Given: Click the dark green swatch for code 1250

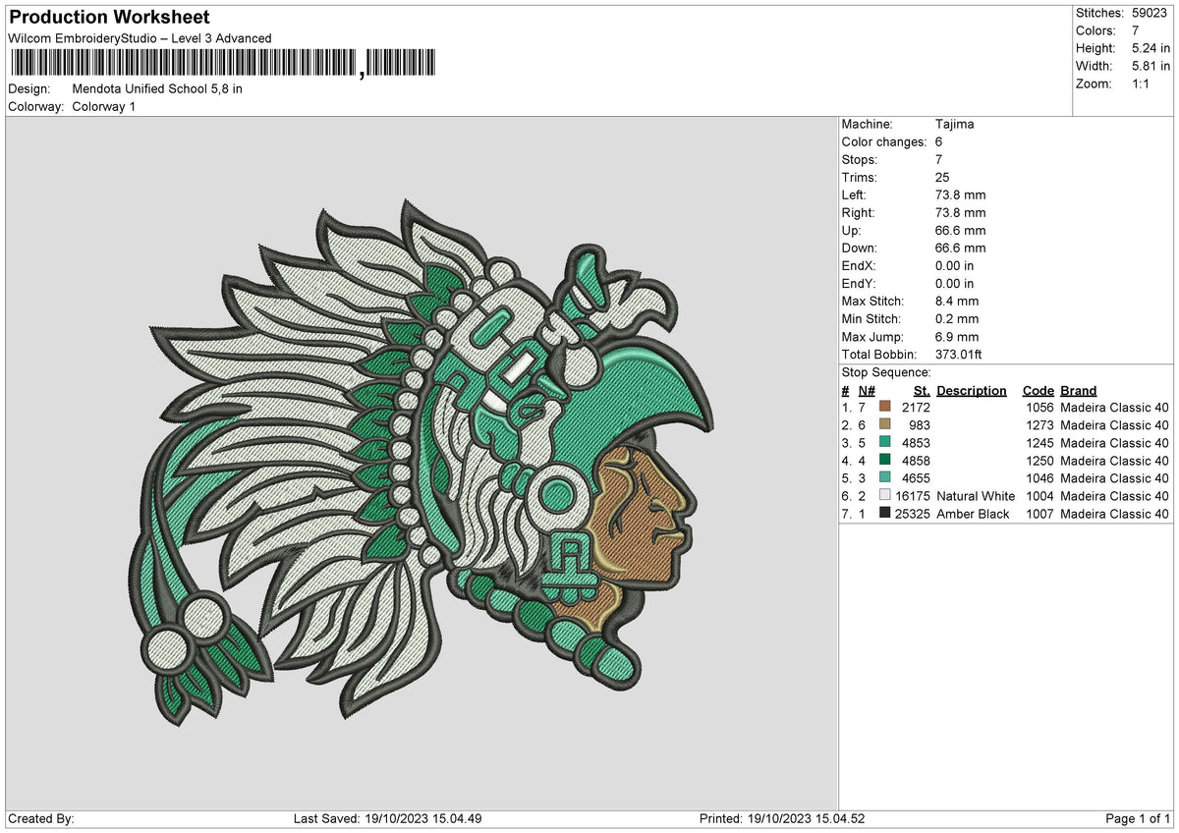Looking at the screenshot, I should [885, 461].
